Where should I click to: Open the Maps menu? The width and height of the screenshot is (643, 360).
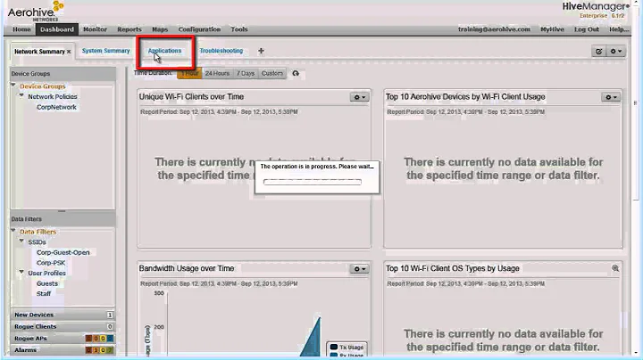pos(160,29)
